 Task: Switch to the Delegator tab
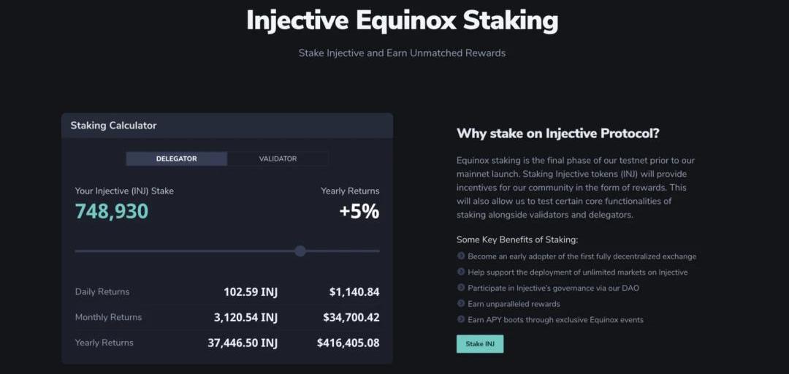click(x=177, y=159)
